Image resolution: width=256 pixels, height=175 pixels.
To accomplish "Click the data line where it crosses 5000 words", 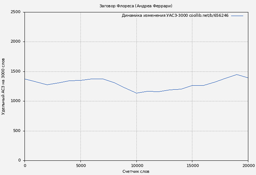I will [80, 80].
